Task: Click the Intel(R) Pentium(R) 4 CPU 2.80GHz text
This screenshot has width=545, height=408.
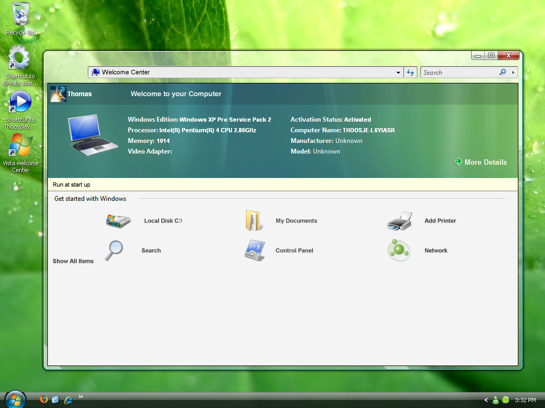Action: [208, 130]
